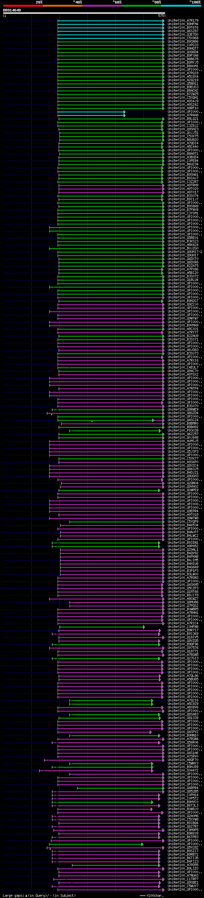Select label UniRef100_Q9SHZ3

[183, 129]
